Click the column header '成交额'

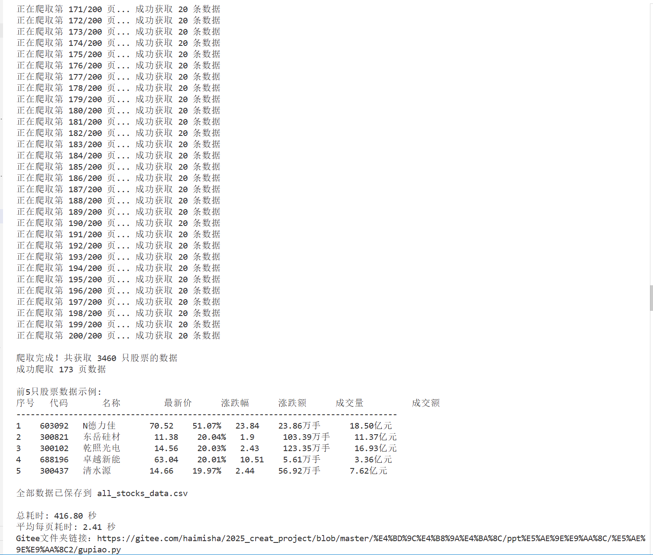point(426,403)
